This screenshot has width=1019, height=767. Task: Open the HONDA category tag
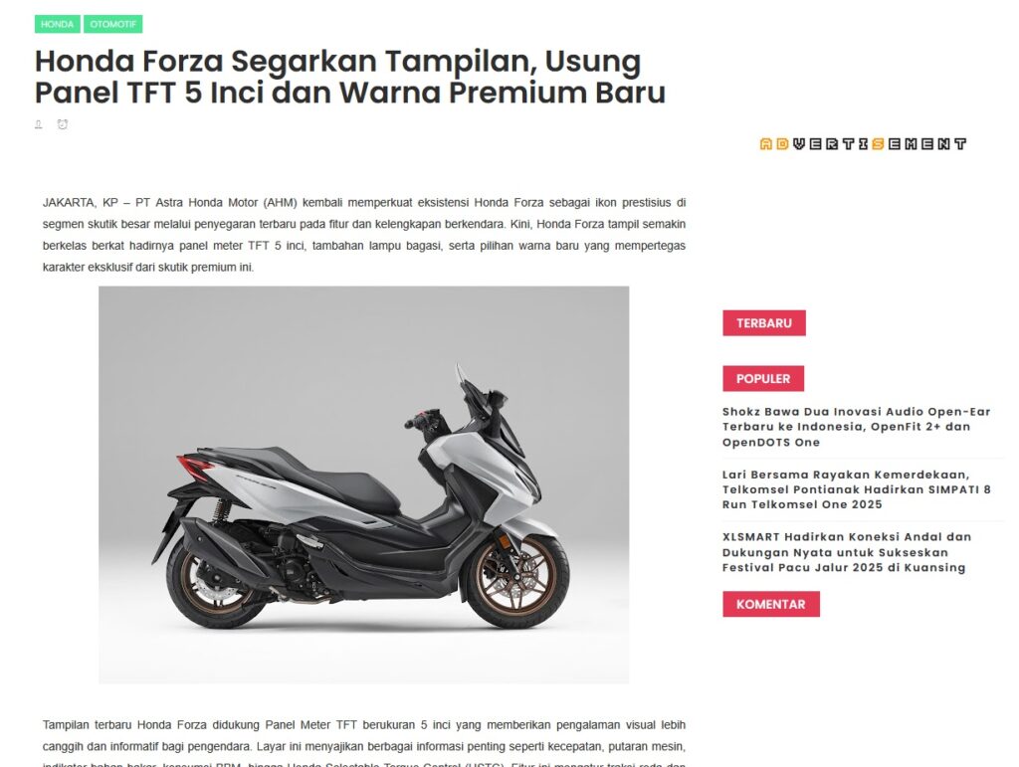[57, 24]
